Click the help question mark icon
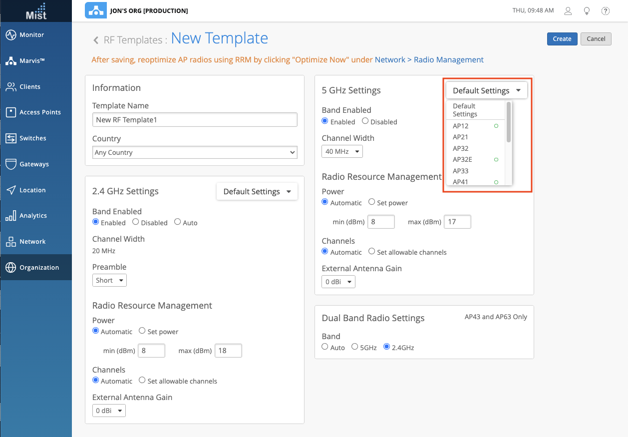Viewport: 628px width, 437px height. pos(606,10)
